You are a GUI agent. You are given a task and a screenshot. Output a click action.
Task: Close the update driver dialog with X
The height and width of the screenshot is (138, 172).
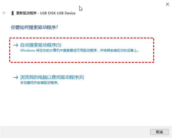(168, 4)
